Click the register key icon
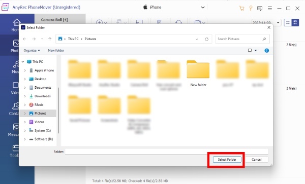 pyautogui.click(x=251, y=8)
